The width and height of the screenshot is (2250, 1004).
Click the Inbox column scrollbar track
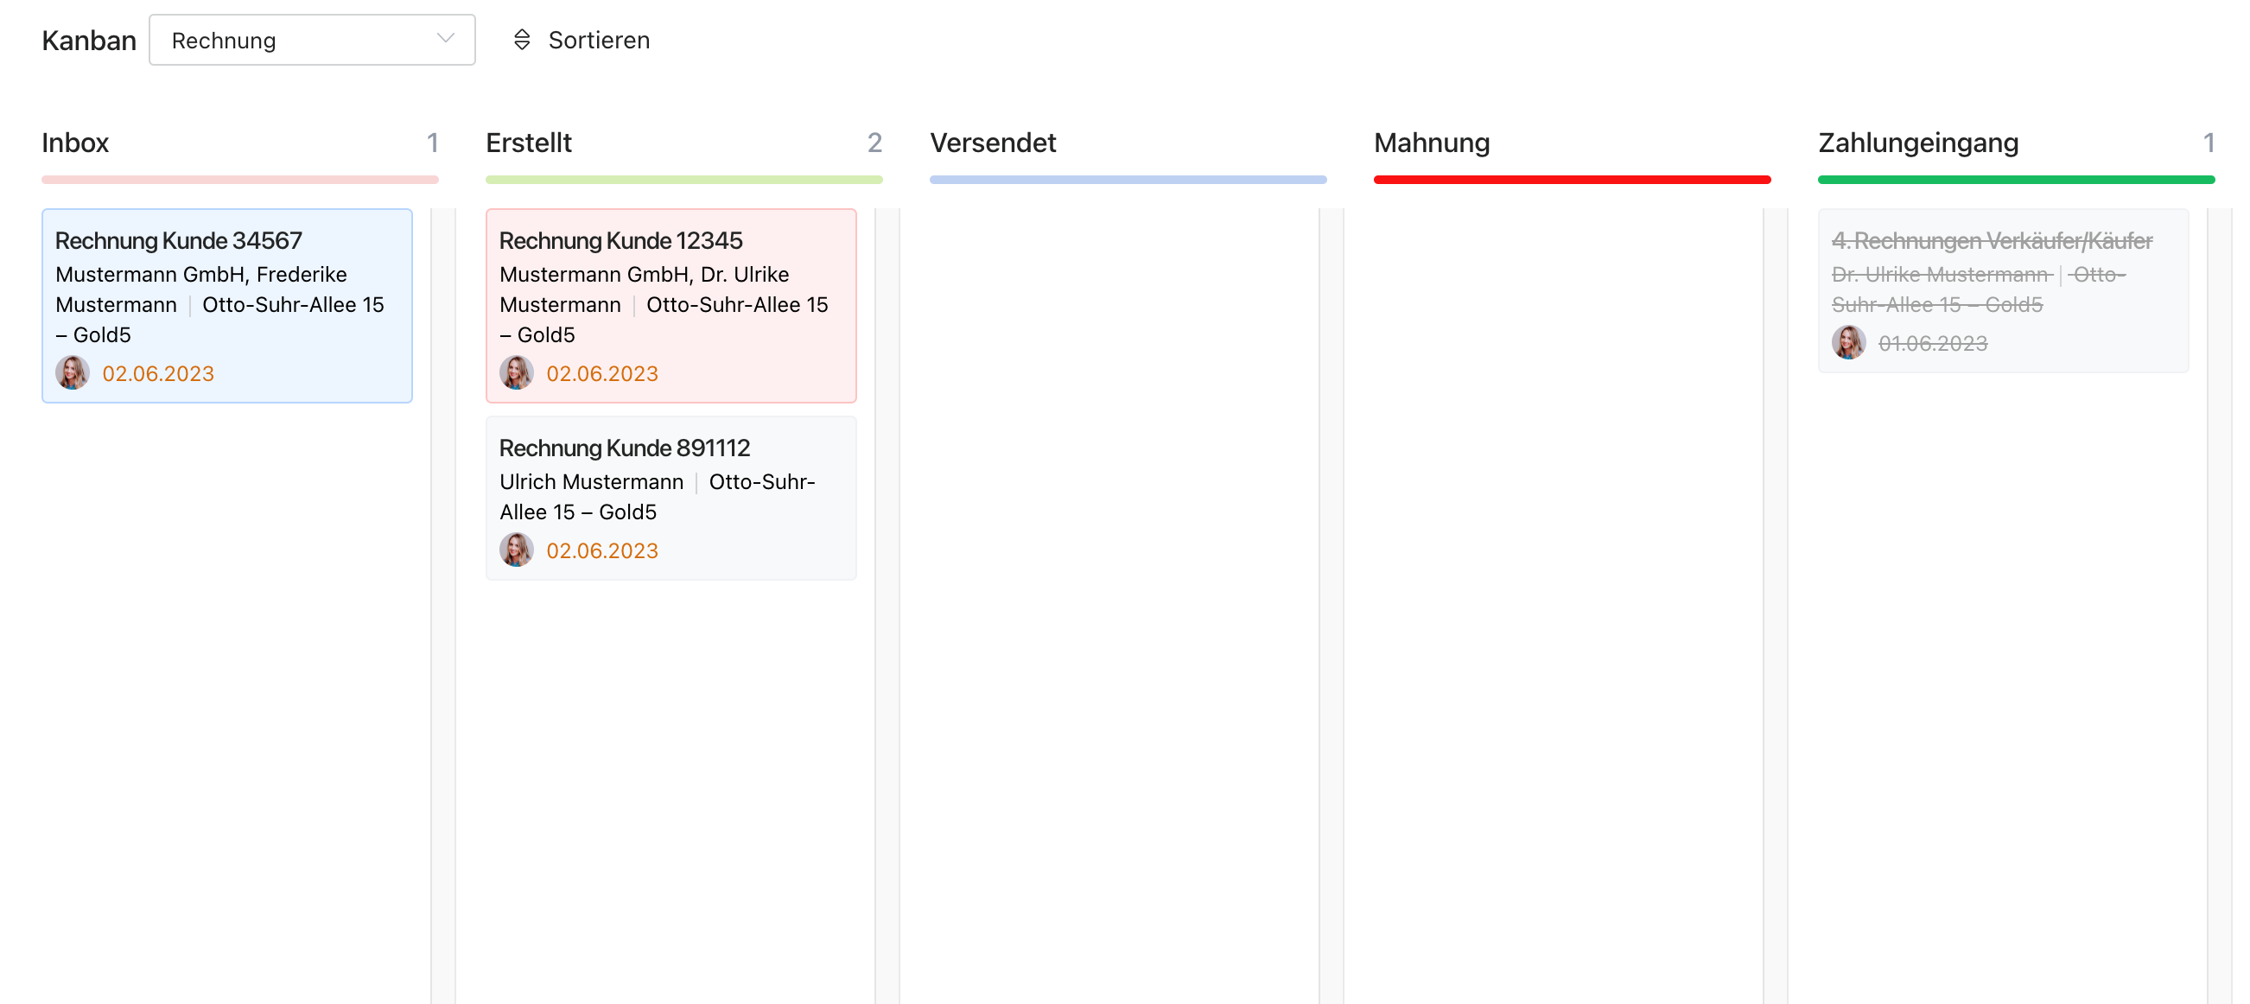443,606
